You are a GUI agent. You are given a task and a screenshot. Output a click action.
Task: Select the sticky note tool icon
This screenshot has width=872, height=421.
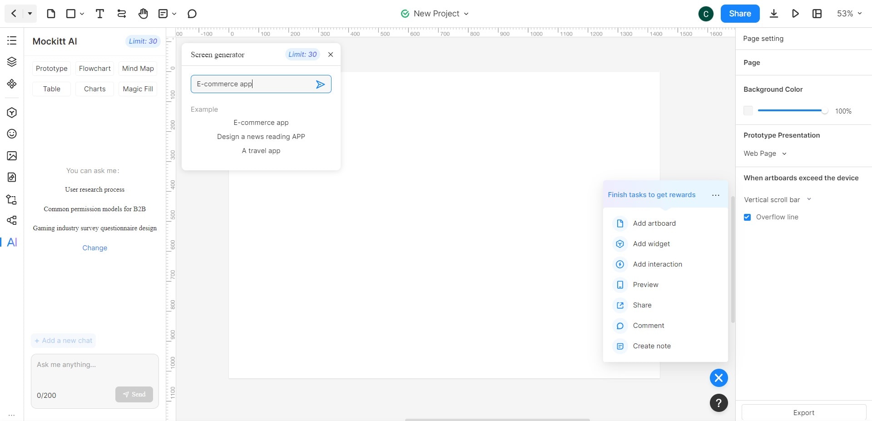(163, 14)
